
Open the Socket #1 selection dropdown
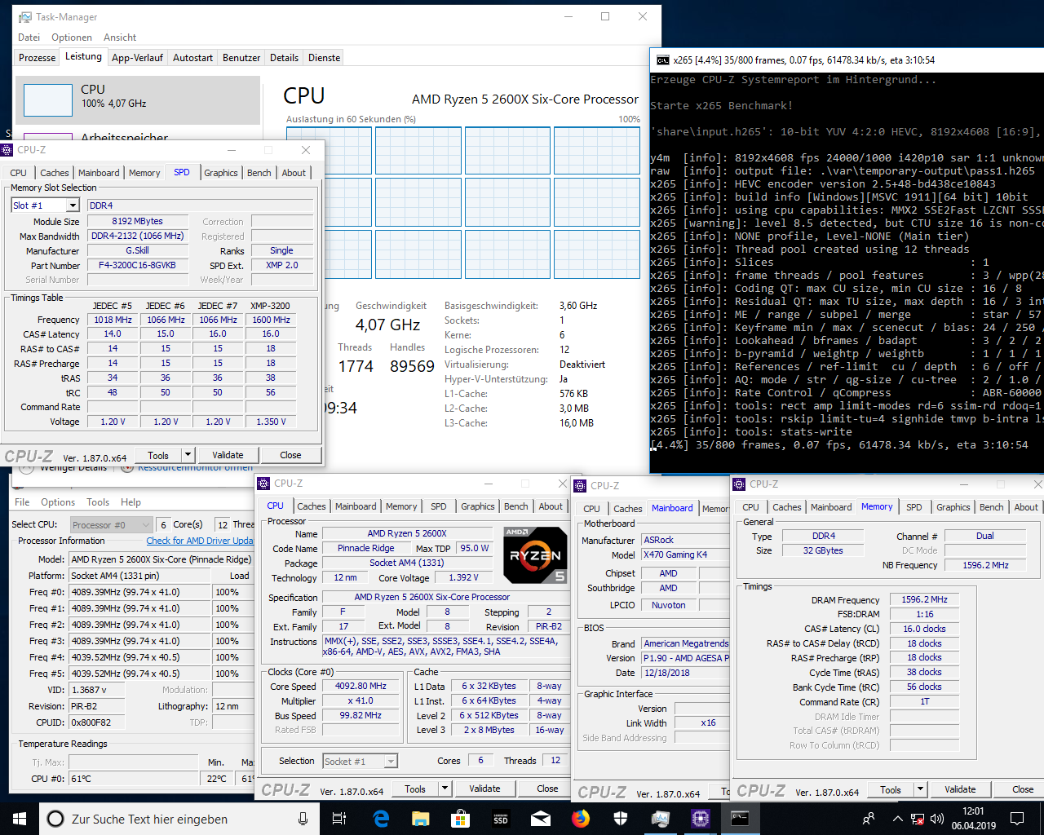(x=391, y=762)
